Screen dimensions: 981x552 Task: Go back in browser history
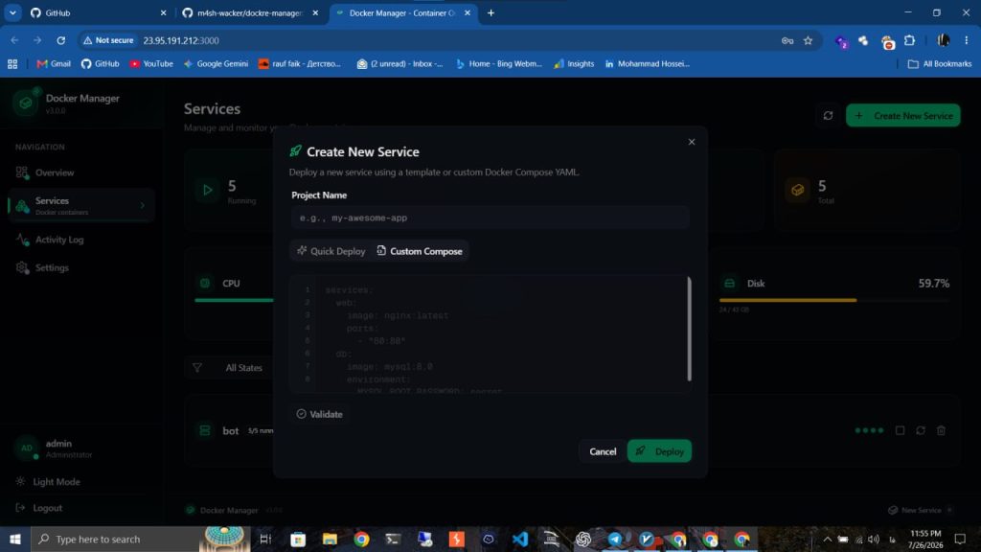14,40
